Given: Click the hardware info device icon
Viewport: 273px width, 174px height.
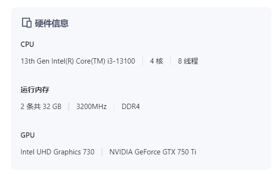Looking at the screenshot, I should [x=27, y=22].
